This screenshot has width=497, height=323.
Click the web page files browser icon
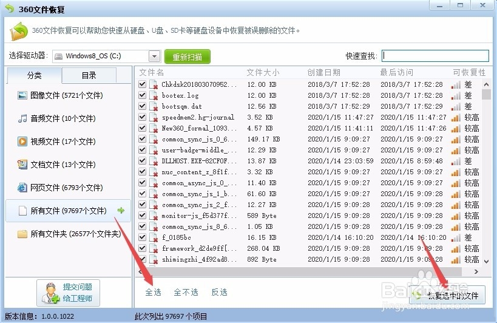(22, 188)
